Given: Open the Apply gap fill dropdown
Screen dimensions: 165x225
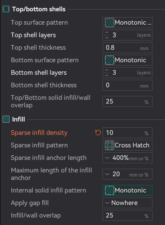Looking at the screenshot, I should 127,203.
